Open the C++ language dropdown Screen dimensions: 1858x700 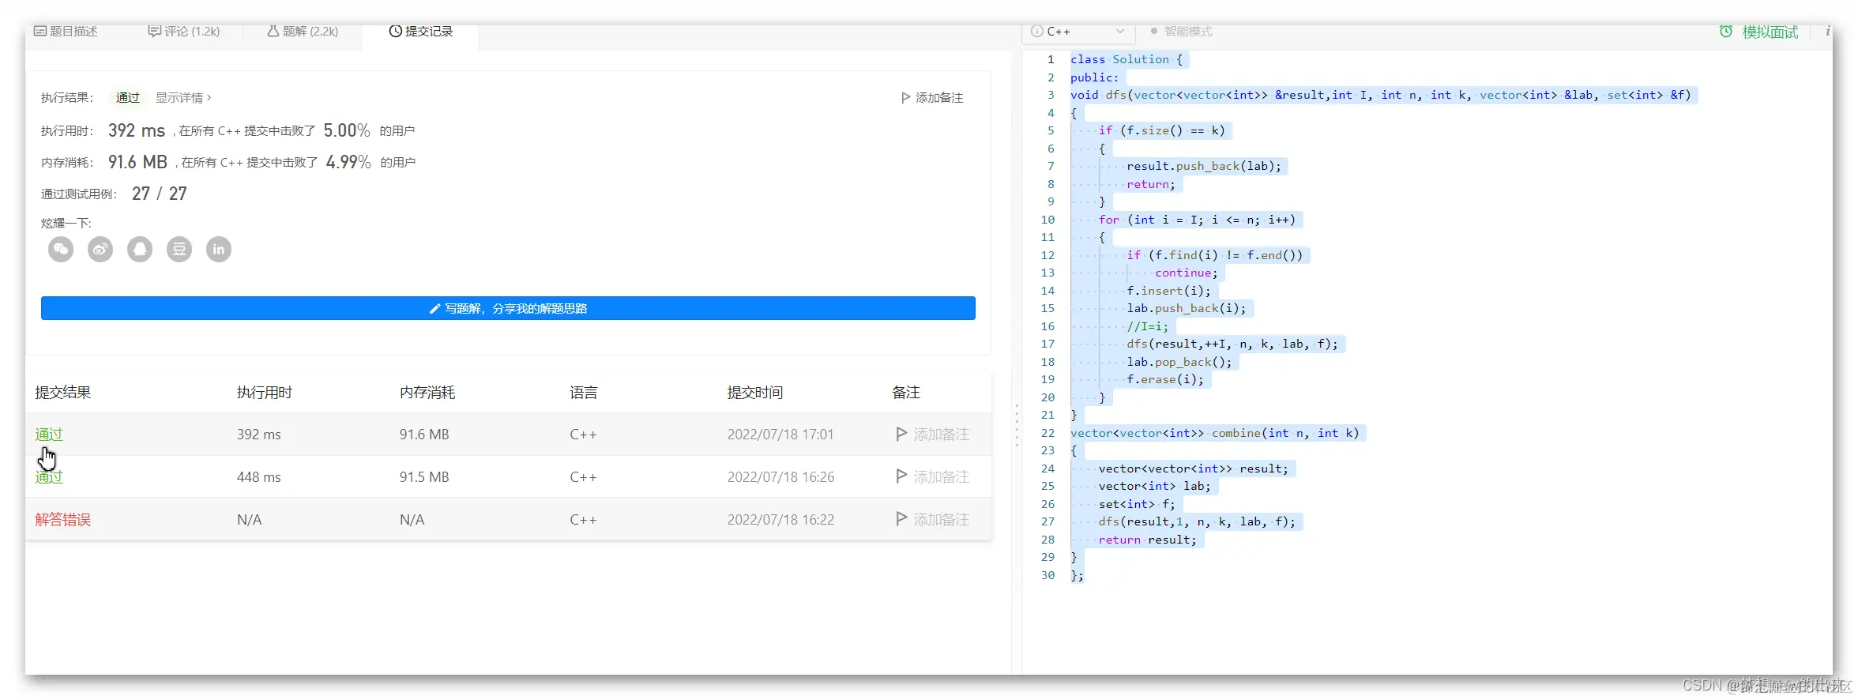(1079, 32)
